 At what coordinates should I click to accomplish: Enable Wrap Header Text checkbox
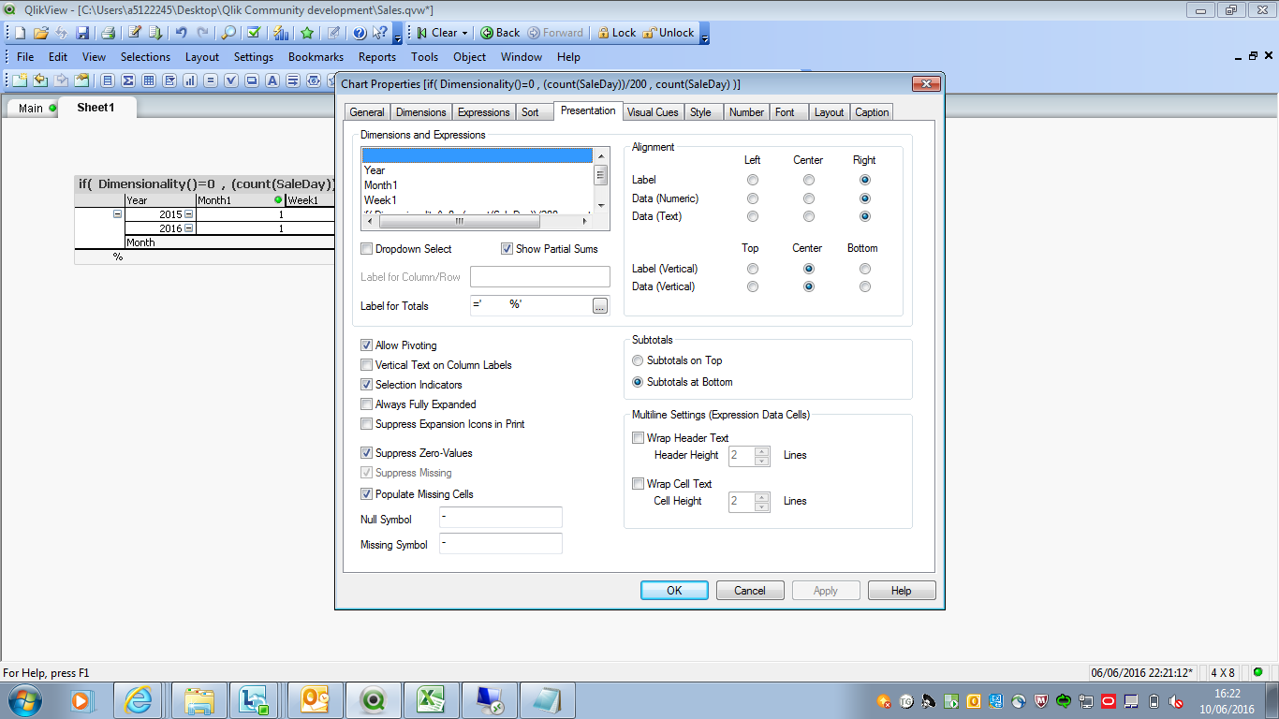click(x=639, y=438)
